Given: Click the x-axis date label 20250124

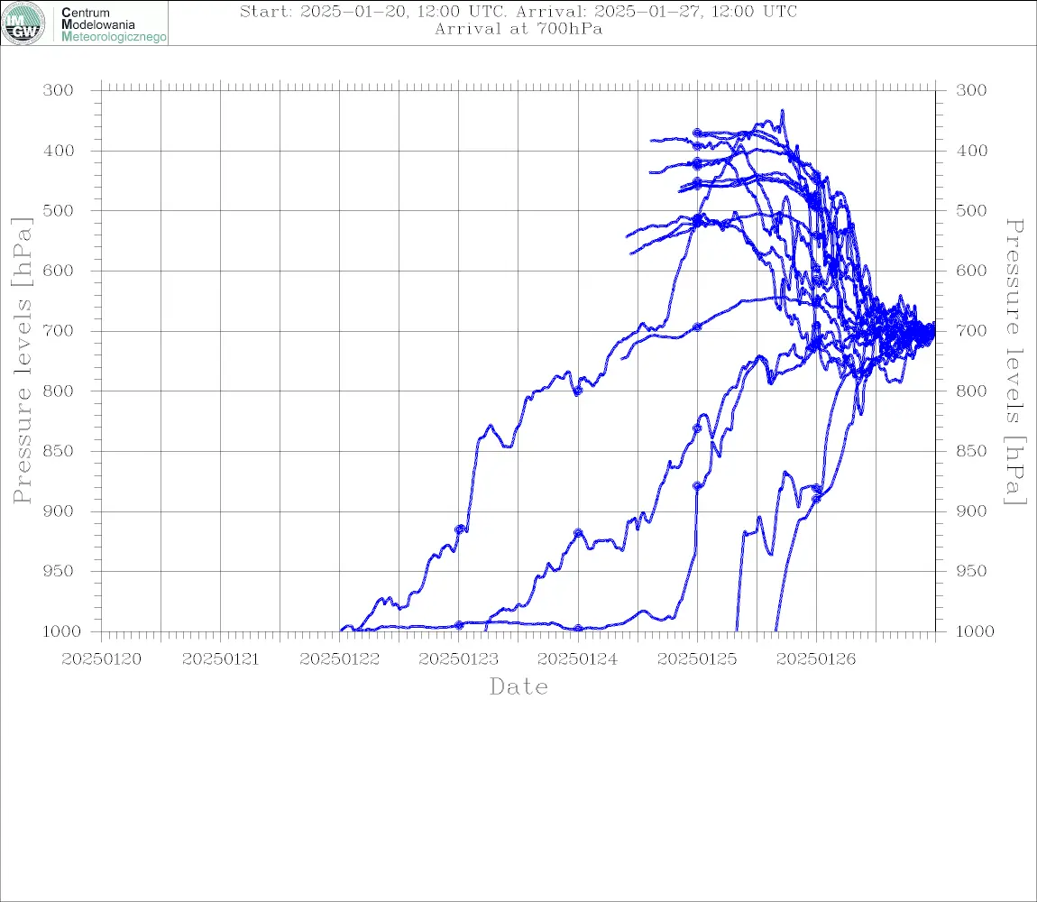Looking at the screenshot, I should point(577,659).
